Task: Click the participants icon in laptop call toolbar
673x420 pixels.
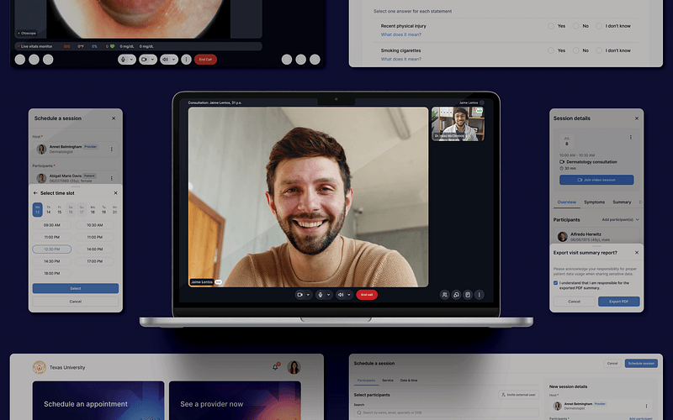Action: click(x=444, y=295)
